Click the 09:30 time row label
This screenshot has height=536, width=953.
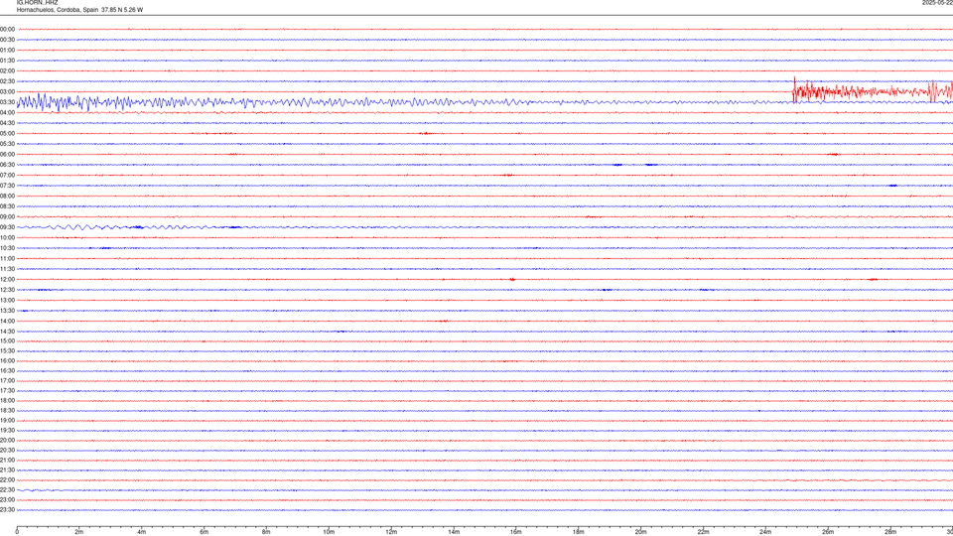coord(7,227)
